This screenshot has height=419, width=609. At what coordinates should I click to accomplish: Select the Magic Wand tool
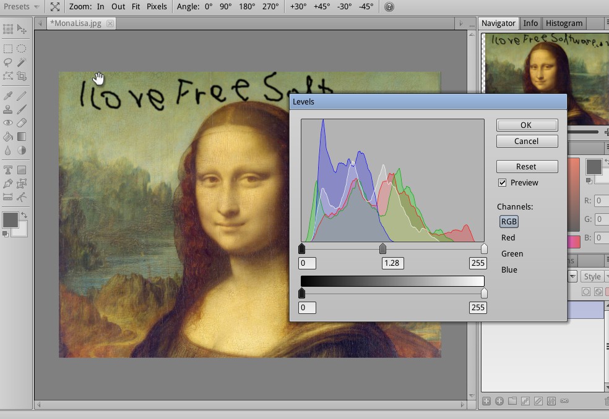tap(22, 62)
